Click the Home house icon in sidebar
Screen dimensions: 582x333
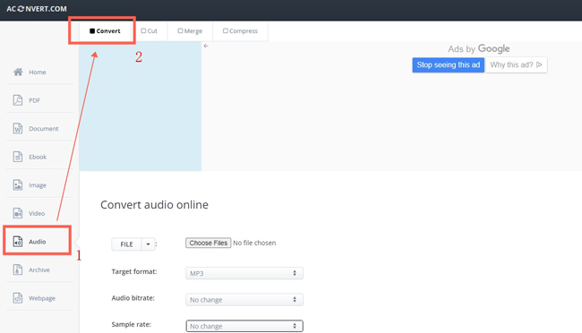[18, 72]
